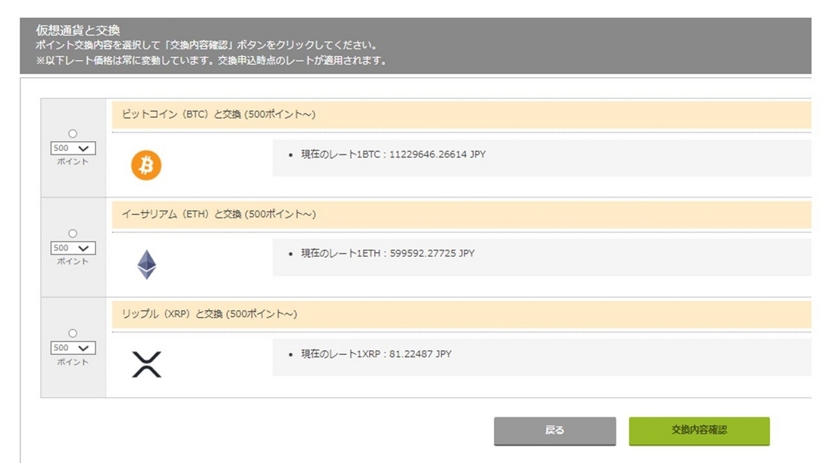Open the point amount dropdown for Bitcoin

[x=72, y=148]
